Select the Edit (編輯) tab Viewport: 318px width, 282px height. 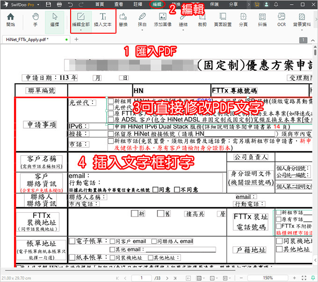click(x=157, y=4)
